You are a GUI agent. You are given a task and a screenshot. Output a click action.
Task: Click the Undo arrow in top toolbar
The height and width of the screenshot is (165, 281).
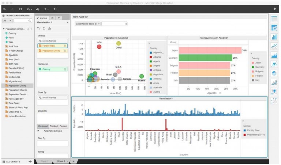coord(5,8)
